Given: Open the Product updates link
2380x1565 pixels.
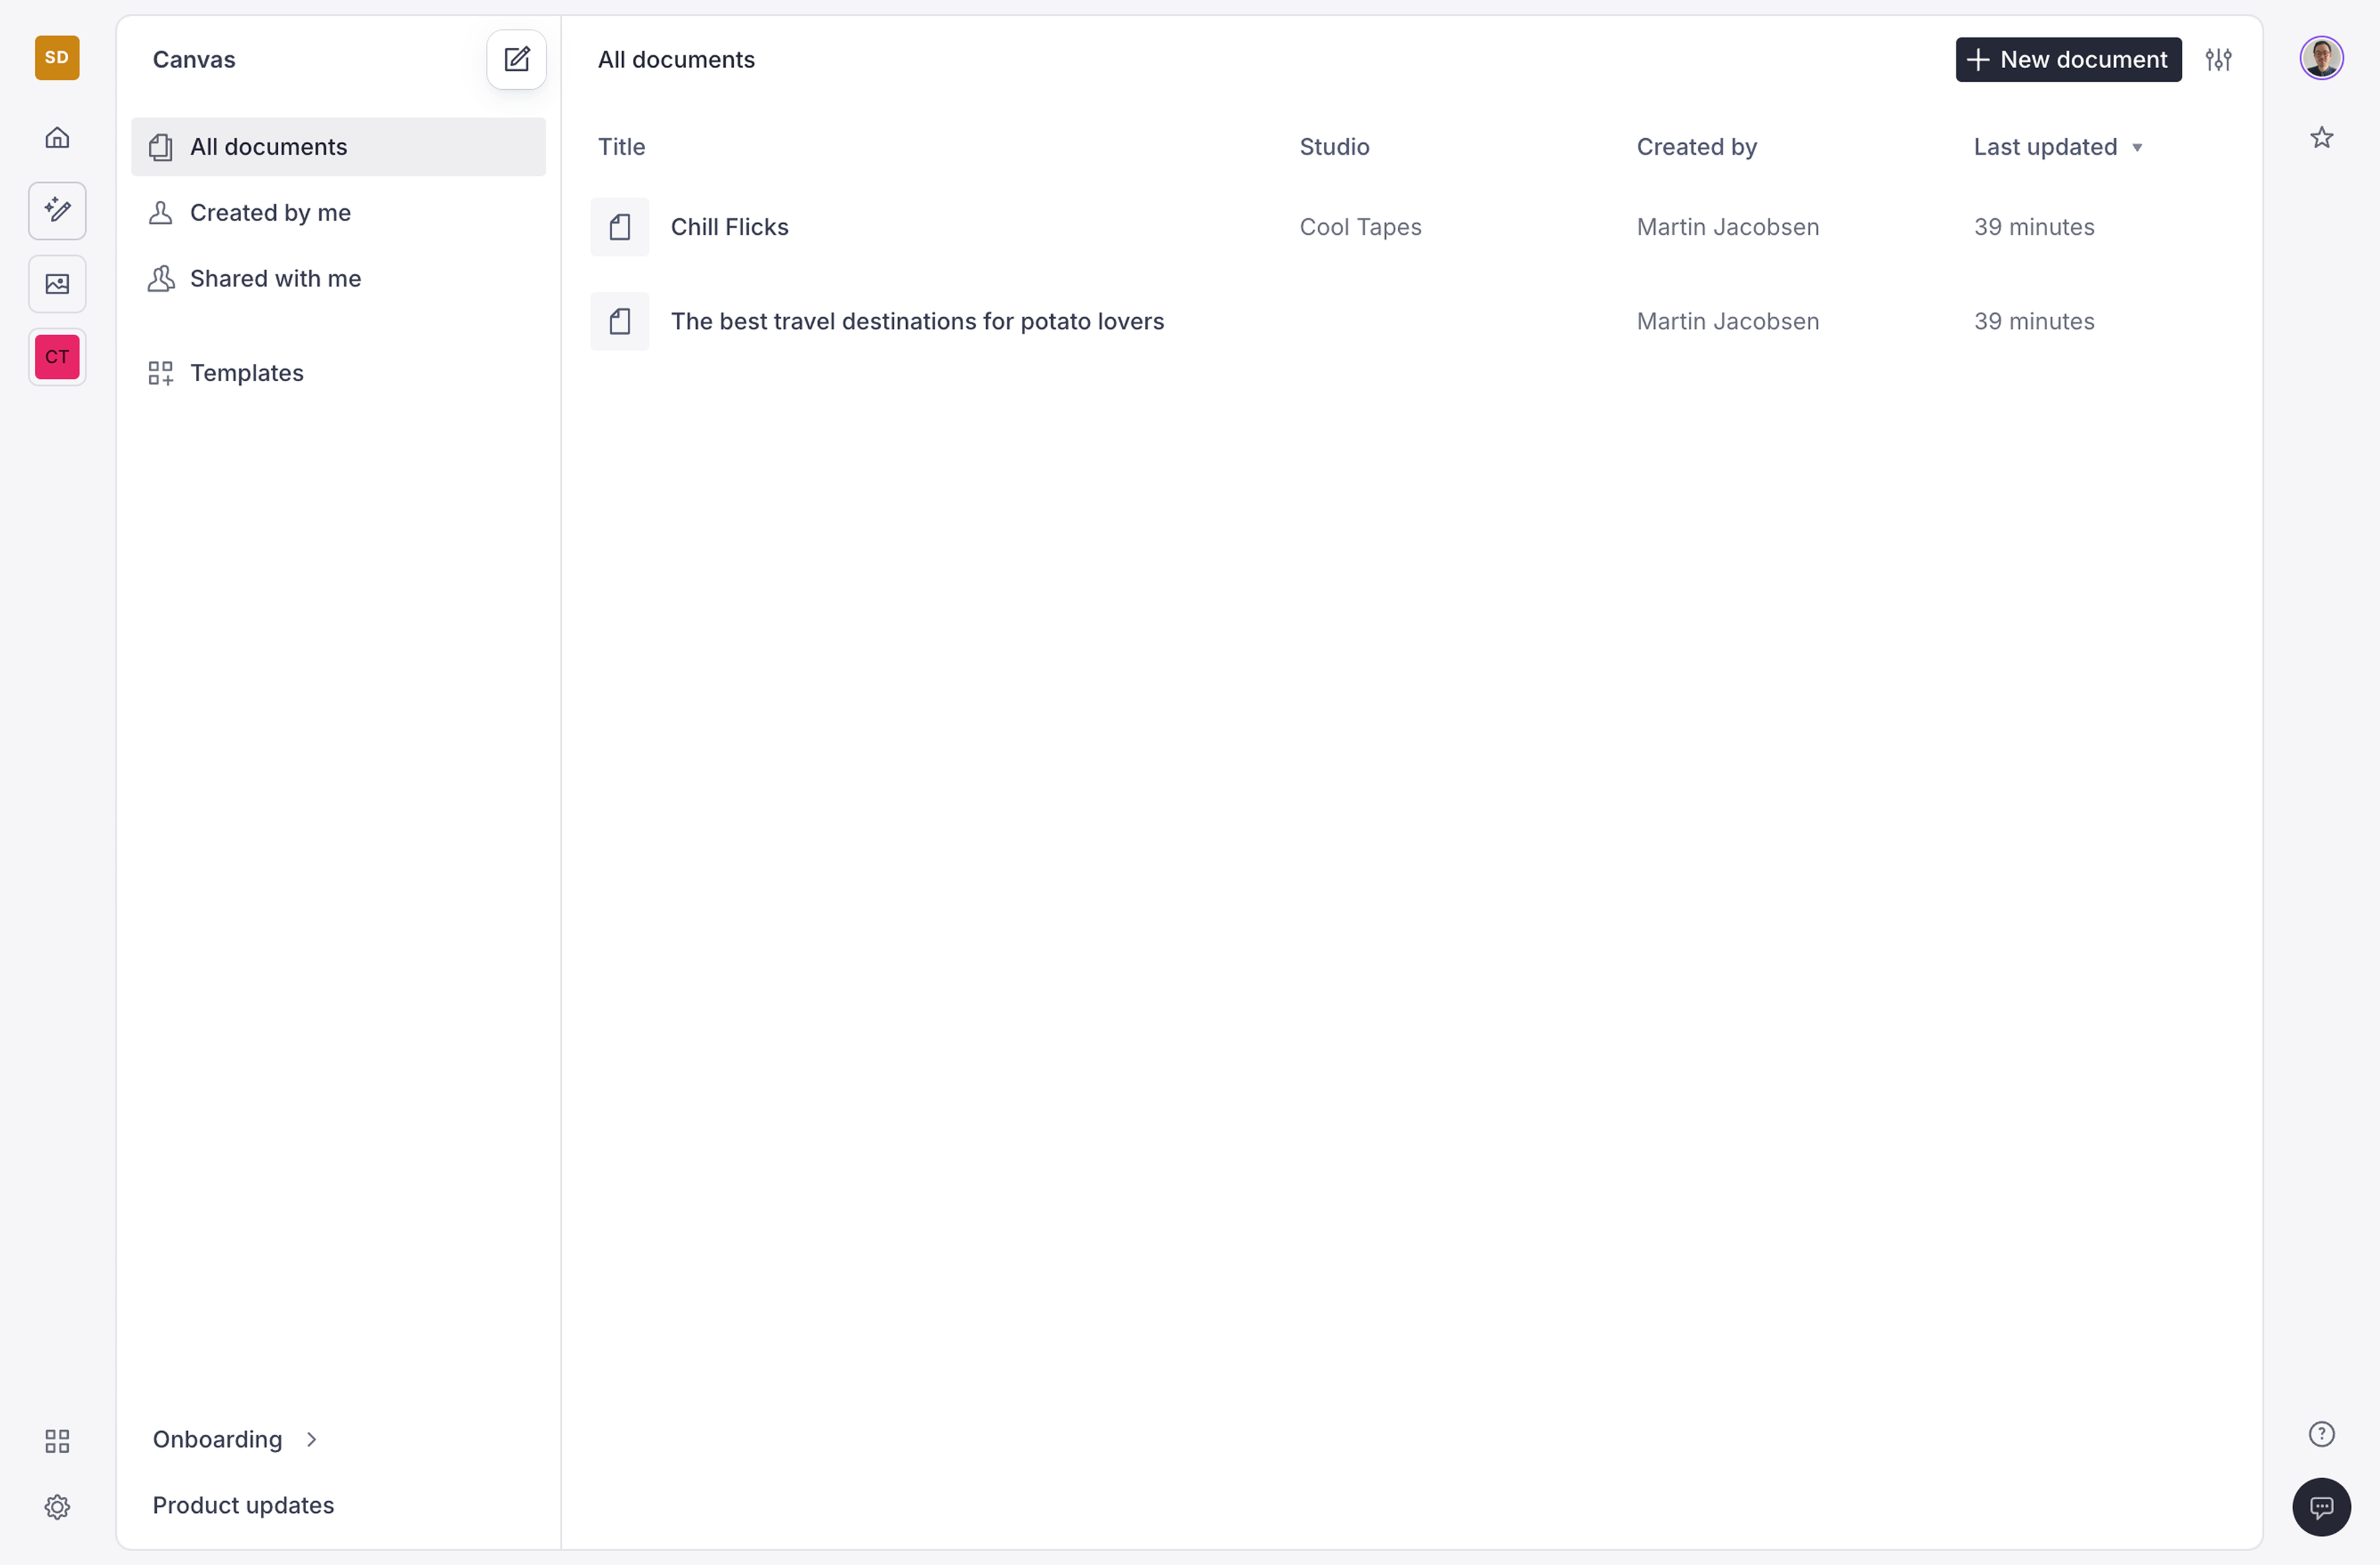Looking at the screenshot, I should tap(243, 1505).
